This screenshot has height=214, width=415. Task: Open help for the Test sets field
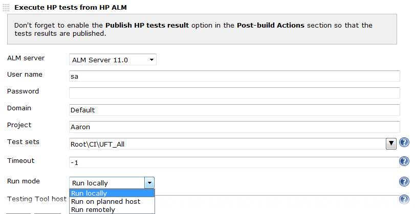tap(404, 143)
